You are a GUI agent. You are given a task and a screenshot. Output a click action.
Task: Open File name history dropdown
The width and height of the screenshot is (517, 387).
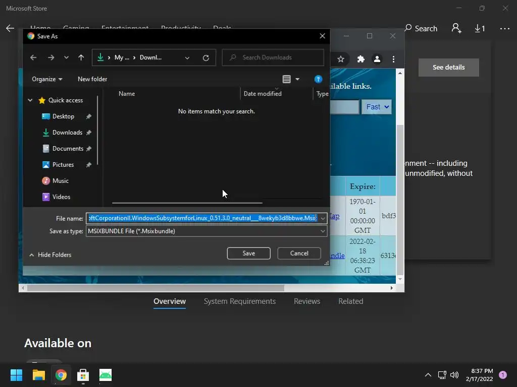click(323, 218)
